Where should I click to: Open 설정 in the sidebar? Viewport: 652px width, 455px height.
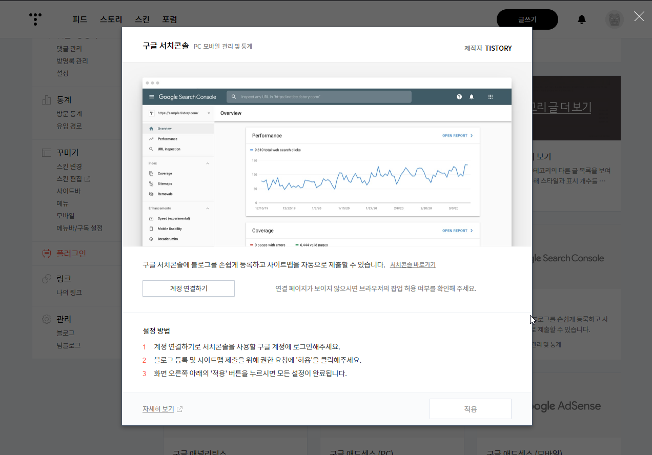click(63, 73)
